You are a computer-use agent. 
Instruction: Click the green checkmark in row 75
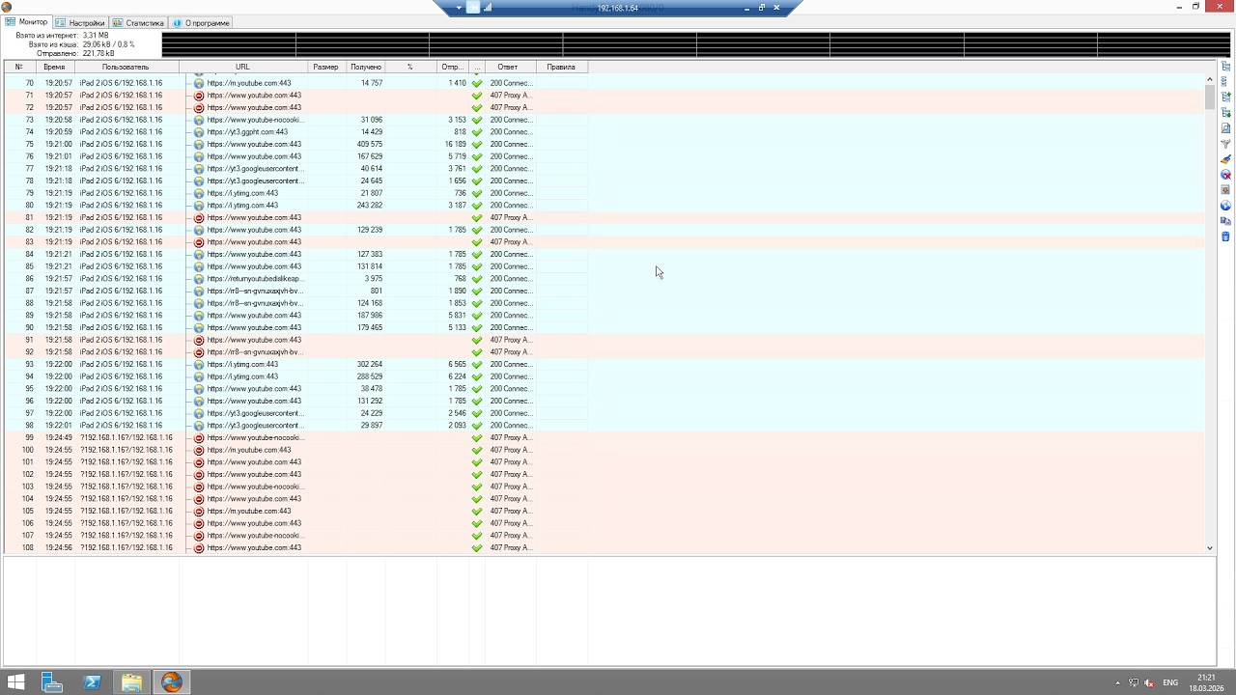click(x=477, y=145)
